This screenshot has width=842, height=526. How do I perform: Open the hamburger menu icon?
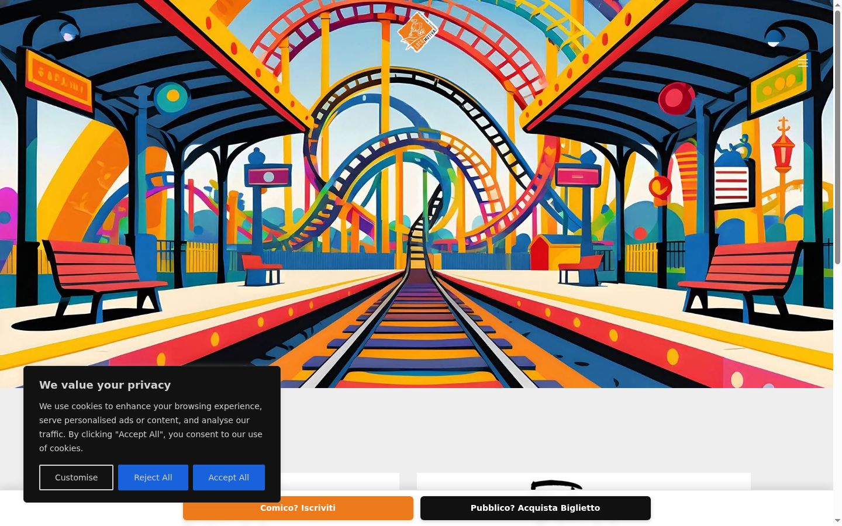pos(803,63)
